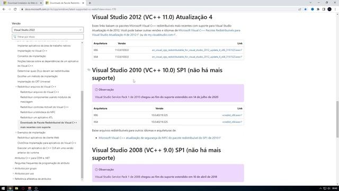
Task: Show hidden system tray icons chevron
Action: point(320,188)
